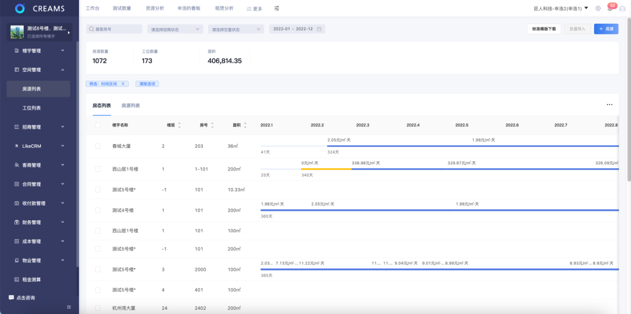Viewport: 631px width, 314px height.
Task: Click the calendar icon in date range
Action: coord(319,29)
